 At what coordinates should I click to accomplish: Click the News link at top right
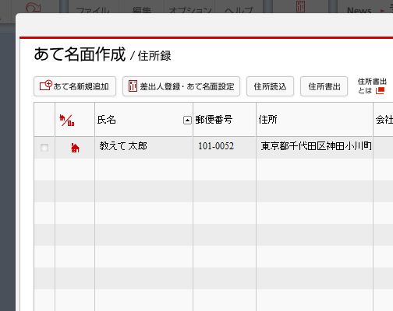click(359, 10)
